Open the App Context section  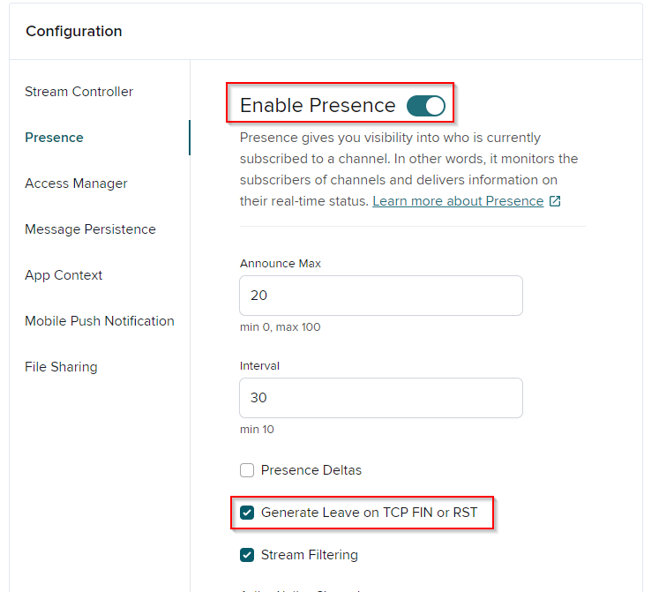click(x=64, y=275)
